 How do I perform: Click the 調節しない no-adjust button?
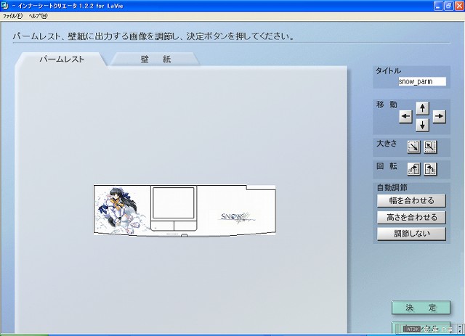[x=411, y=234]
